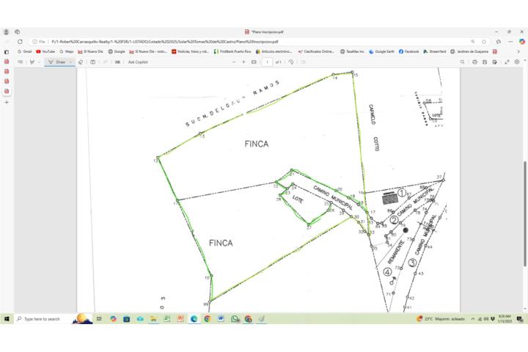This screenshot has height=352, width=528.
Task: Toggle fit to width page view
Action: [x=254, y=62]
